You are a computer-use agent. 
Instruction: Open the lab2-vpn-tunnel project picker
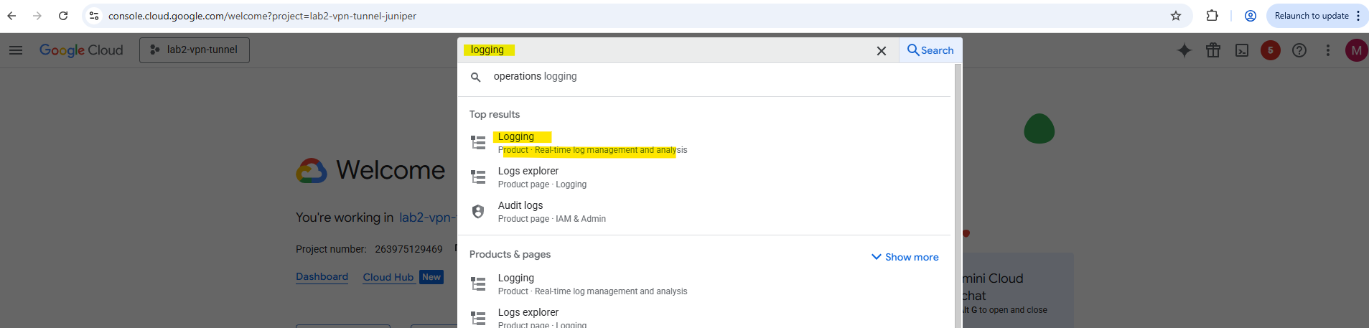(x=195, y=50)
